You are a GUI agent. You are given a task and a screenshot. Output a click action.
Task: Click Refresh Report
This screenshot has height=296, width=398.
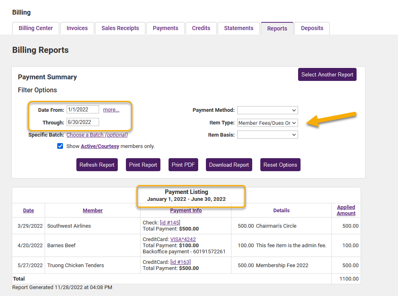(x=97, y=165)
